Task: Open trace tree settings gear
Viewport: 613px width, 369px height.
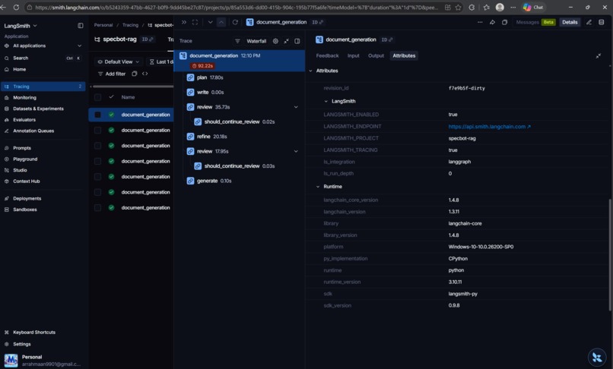Action: tap(275, 41)
